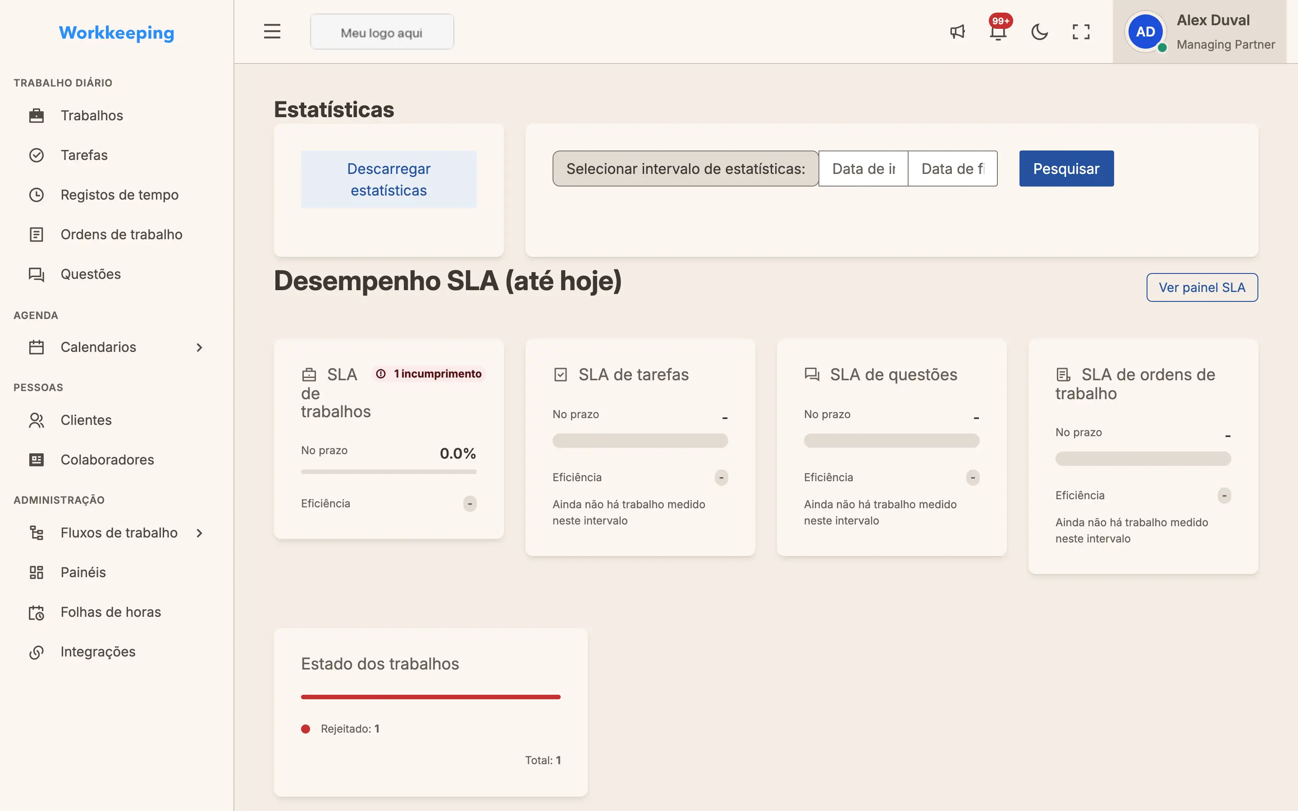Open notifications bell with 99+ badge
Screen dimensions: 1298x811
998,32
